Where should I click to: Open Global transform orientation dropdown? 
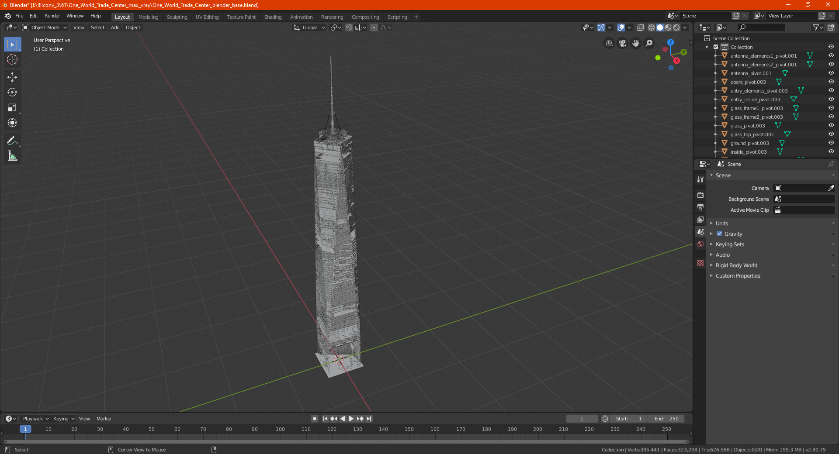click(x=309, y=28)
